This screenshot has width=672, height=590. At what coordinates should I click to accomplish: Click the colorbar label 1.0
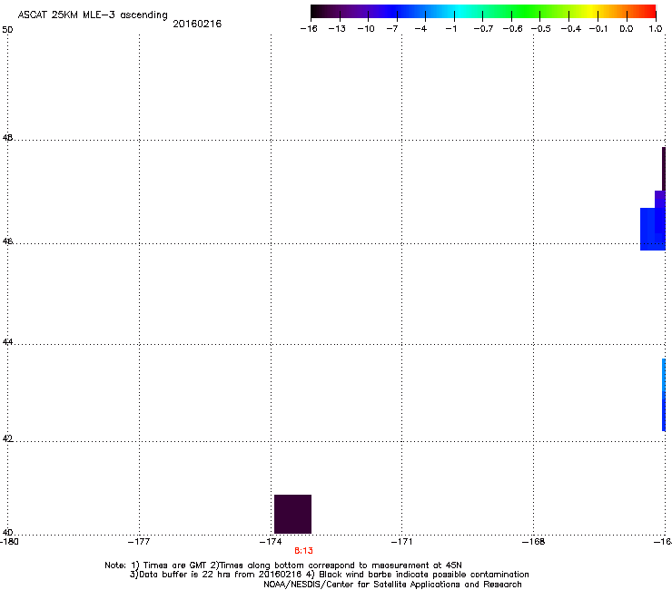tap(656, 29)
